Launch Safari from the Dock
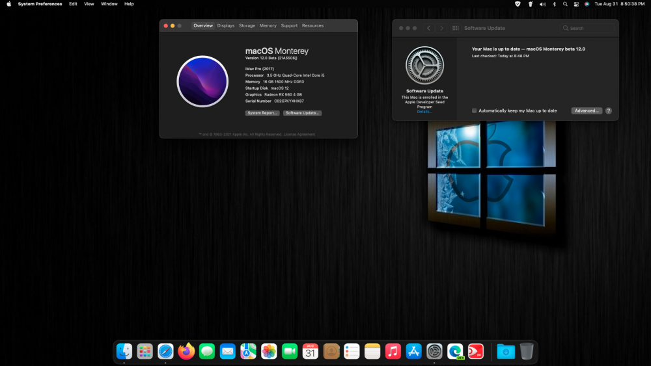 pos(165,352)
